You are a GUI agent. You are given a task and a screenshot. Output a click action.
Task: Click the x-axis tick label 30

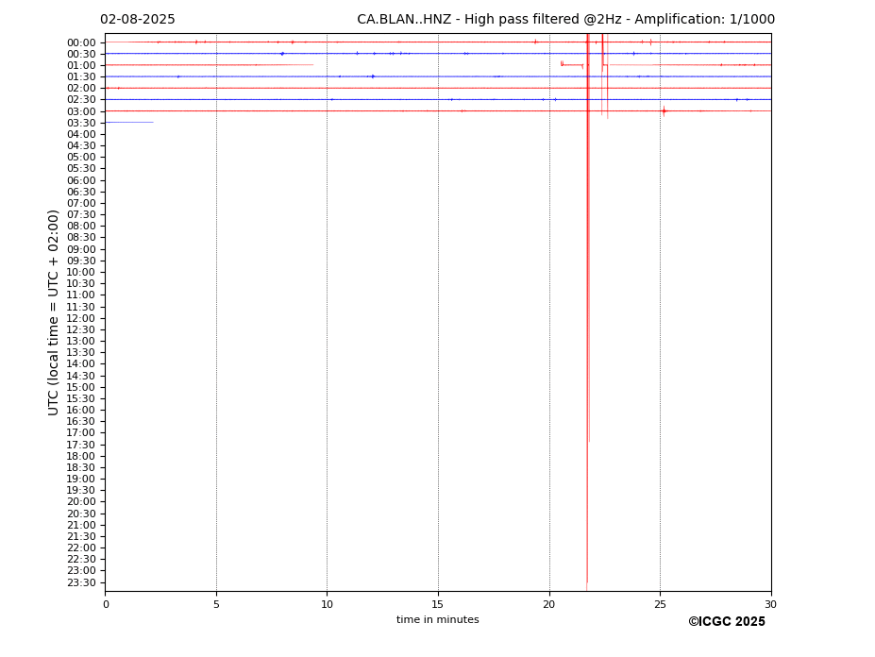pos(770,604)
